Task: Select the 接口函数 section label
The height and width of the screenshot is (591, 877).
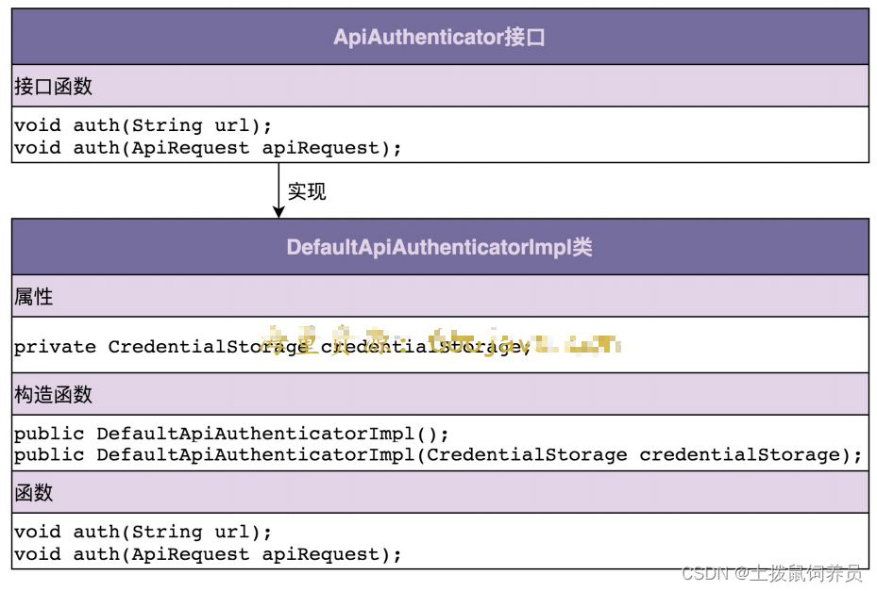Action: click(54, 87)
